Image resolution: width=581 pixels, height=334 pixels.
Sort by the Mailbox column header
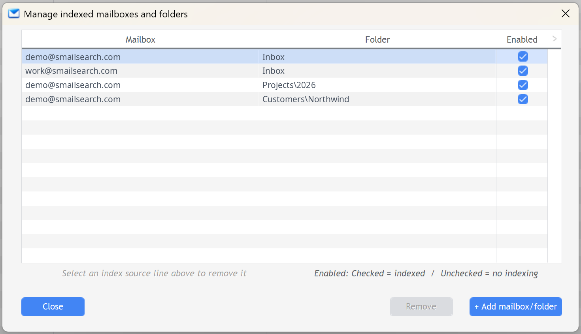[140, 39]
